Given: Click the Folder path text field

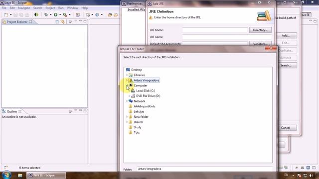Looking at the screenshot, I should [x=205, y=169].
